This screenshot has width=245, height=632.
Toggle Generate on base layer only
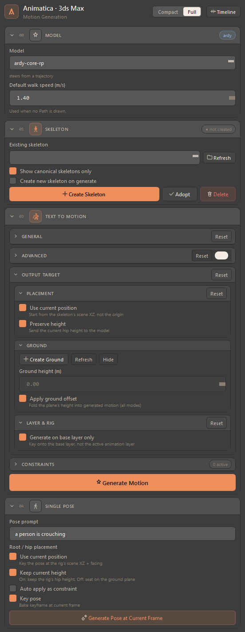(23, 438)
